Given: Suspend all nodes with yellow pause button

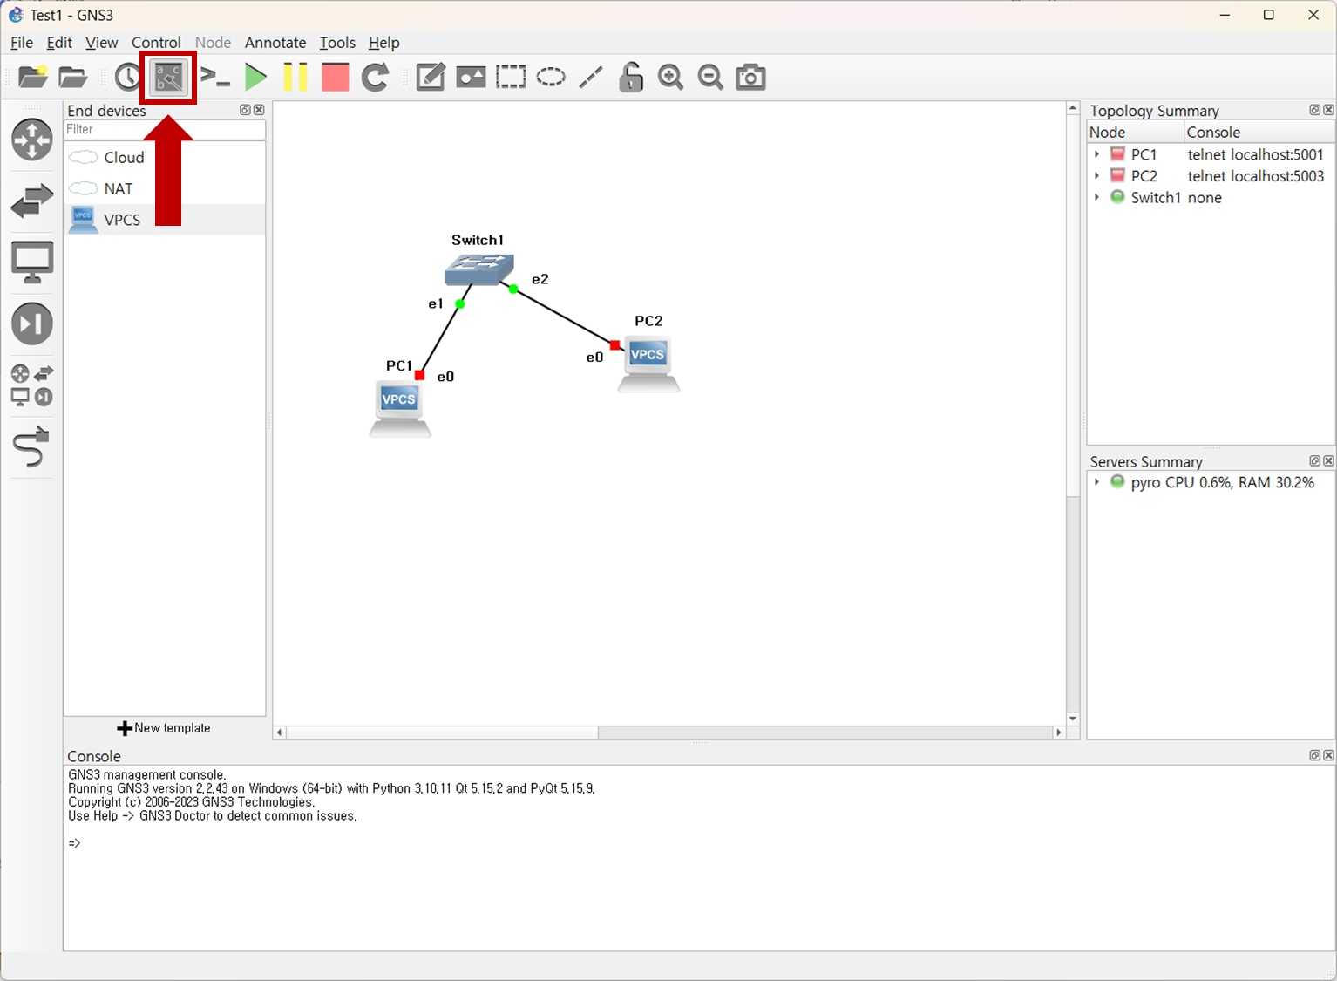Looking at the screenshot, I should point(295,77).
